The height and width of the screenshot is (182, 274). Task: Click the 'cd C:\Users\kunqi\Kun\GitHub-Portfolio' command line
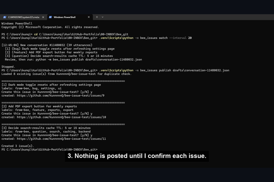pyautogui.click(x=65, y=34)
